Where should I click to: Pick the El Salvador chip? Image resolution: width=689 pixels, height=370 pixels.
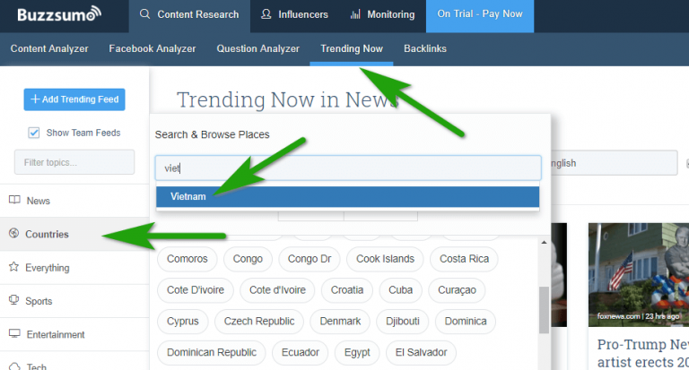[x=421, y=352]
